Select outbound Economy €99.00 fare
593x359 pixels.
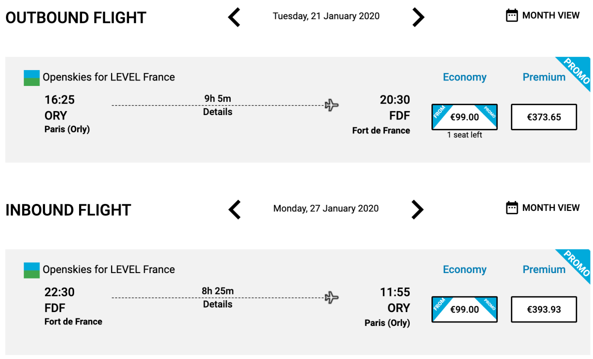coord(465,117)
